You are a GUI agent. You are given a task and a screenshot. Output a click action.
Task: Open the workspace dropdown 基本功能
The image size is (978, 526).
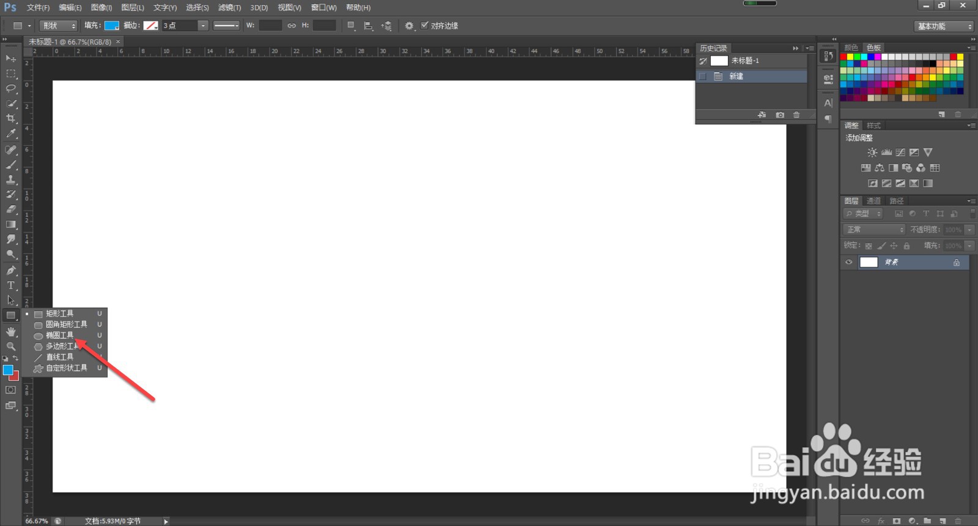pyautogui.click(x=944, y=26)
